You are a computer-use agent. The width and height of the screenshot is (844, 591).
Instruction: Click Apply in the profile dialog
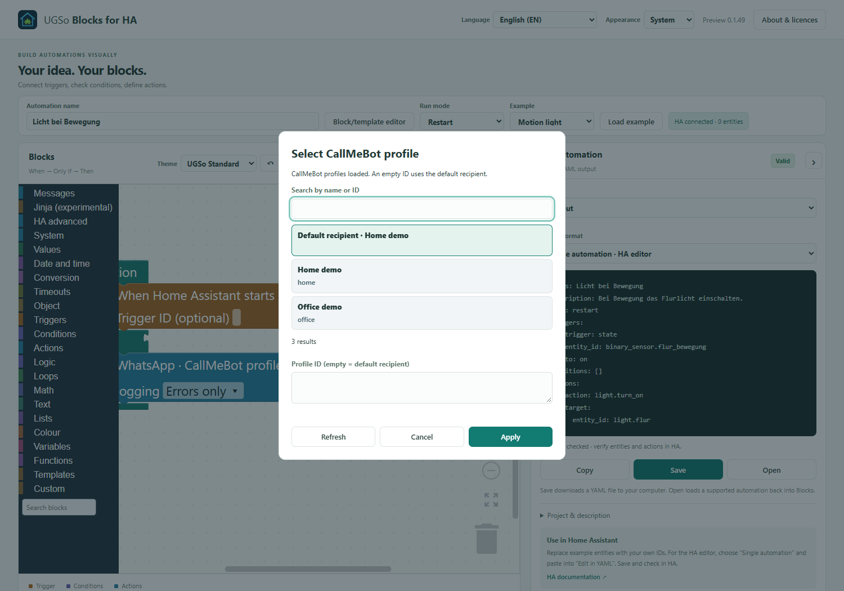click(510, 437)
